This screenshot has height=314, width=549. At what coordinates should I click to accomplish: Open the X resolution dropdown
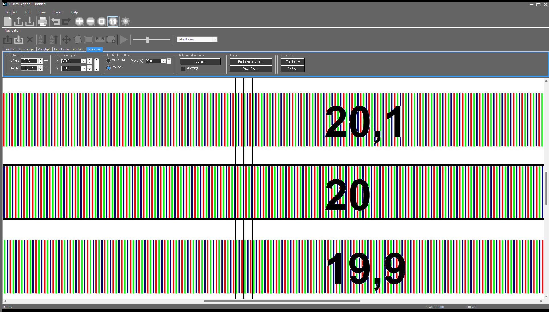point(83,61)
